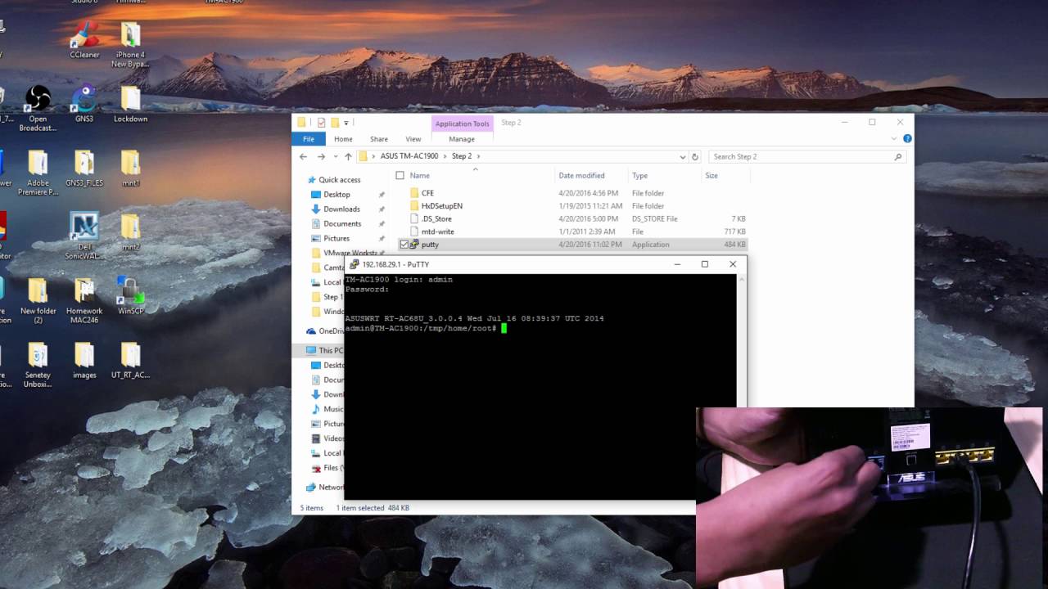Open the File menu in Explorer
The image size is (1048, 589).
point(308,139)
